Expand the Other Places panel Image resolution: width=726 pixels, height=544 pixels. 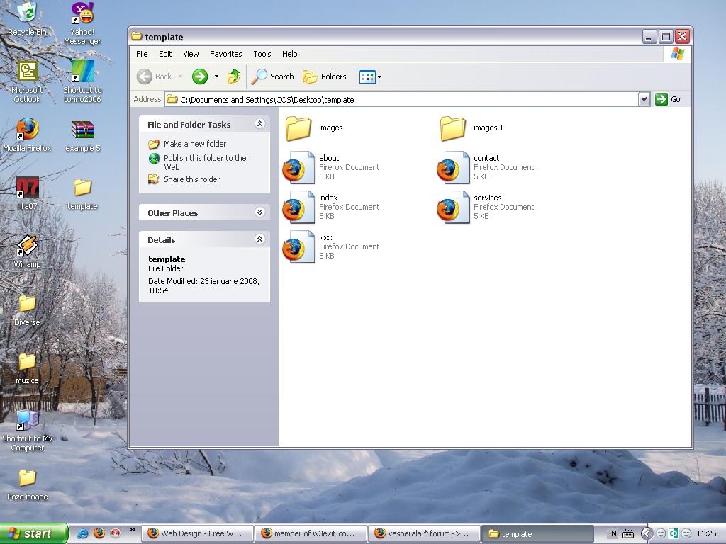[x=259, y=212]
